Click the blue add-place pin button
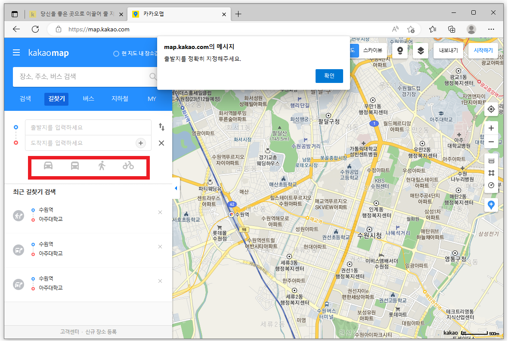This screenshot has width=508, height=342. (x=491, y=205)
